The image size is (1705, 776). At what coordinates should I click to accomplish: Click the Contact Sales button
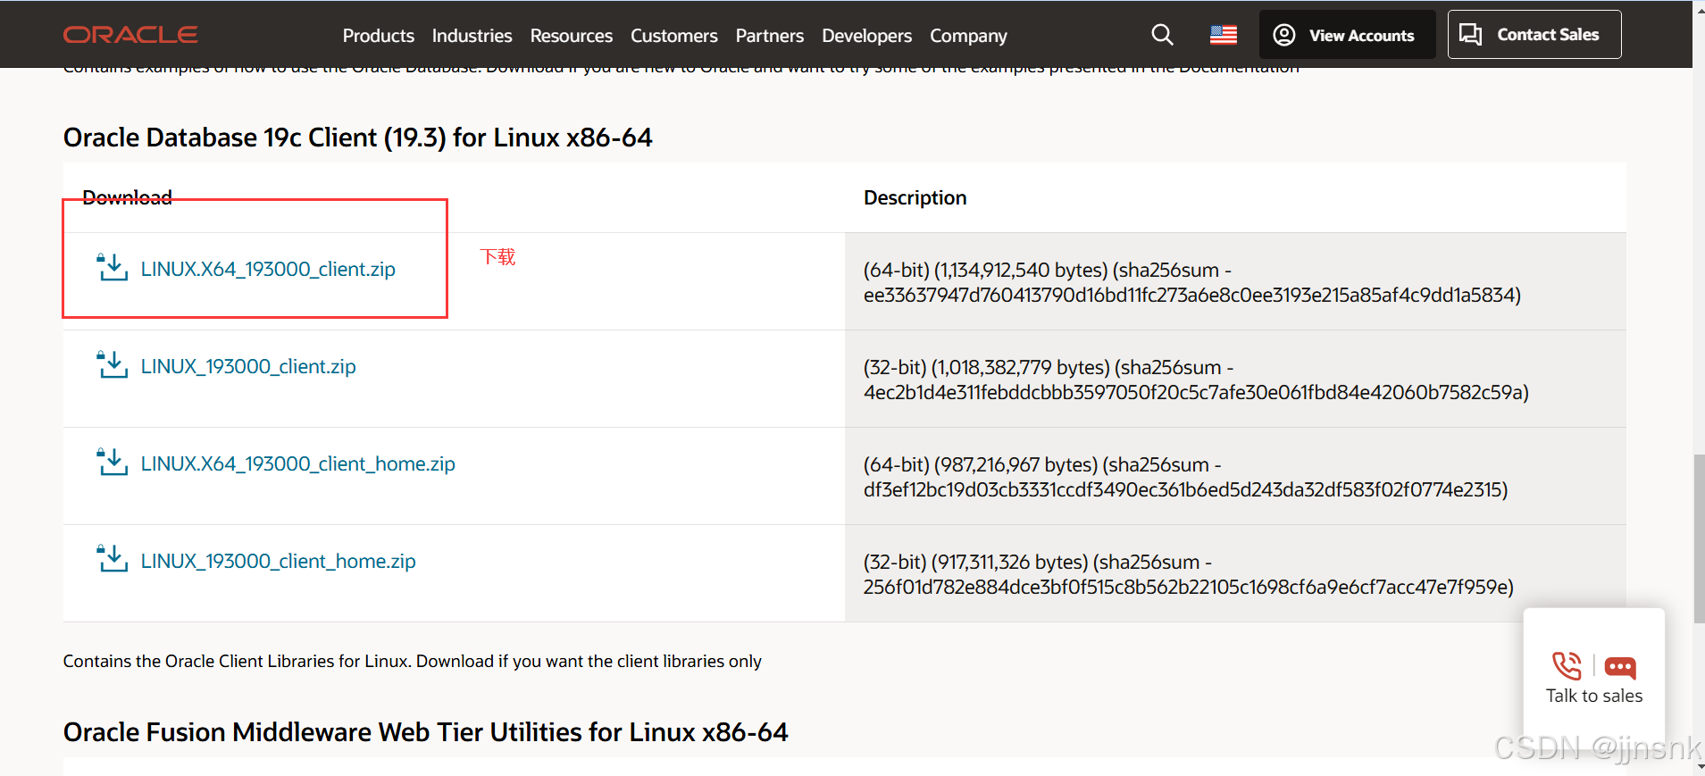[x=1534, y=35]
